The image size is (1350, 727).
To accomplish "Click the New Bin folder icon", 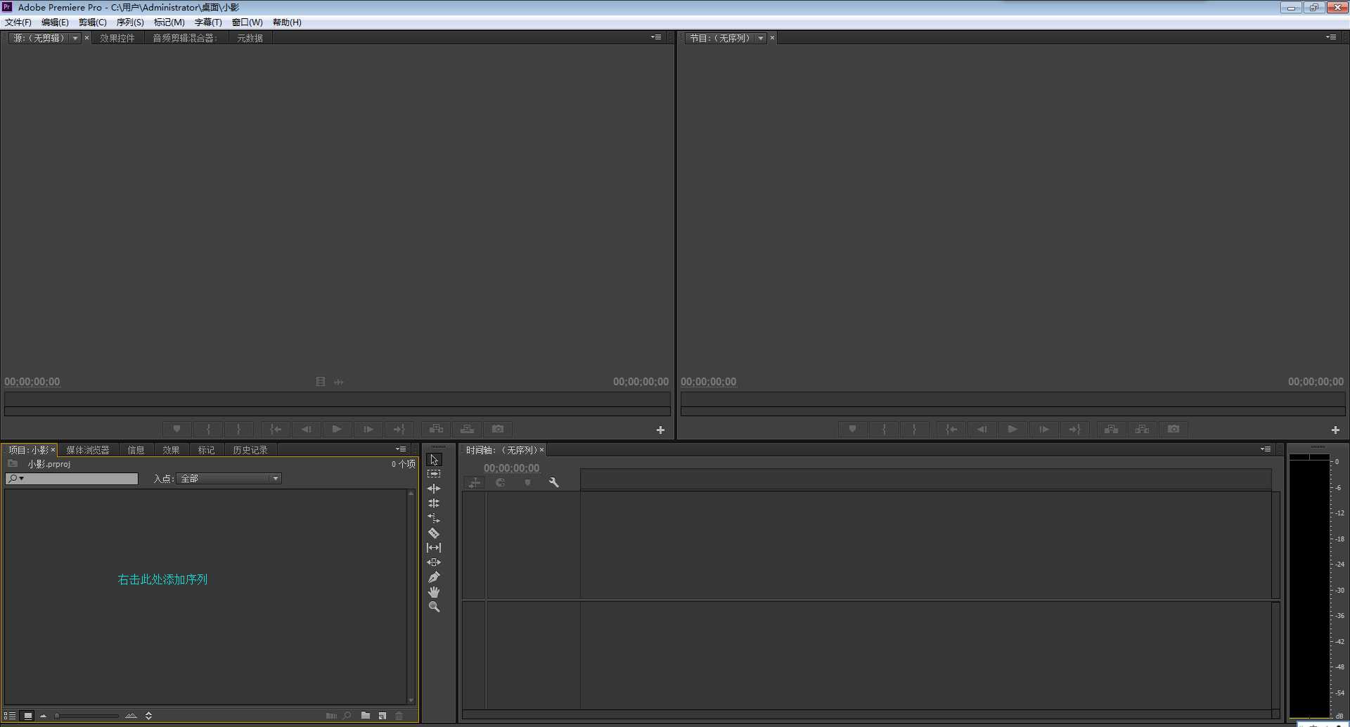I will pos(366,716).
